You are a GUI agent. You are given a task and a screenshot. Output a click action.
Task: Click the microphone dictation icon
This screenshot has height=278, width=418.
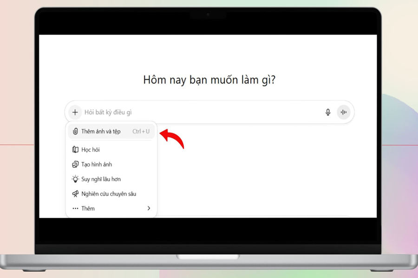click(328, 112)
